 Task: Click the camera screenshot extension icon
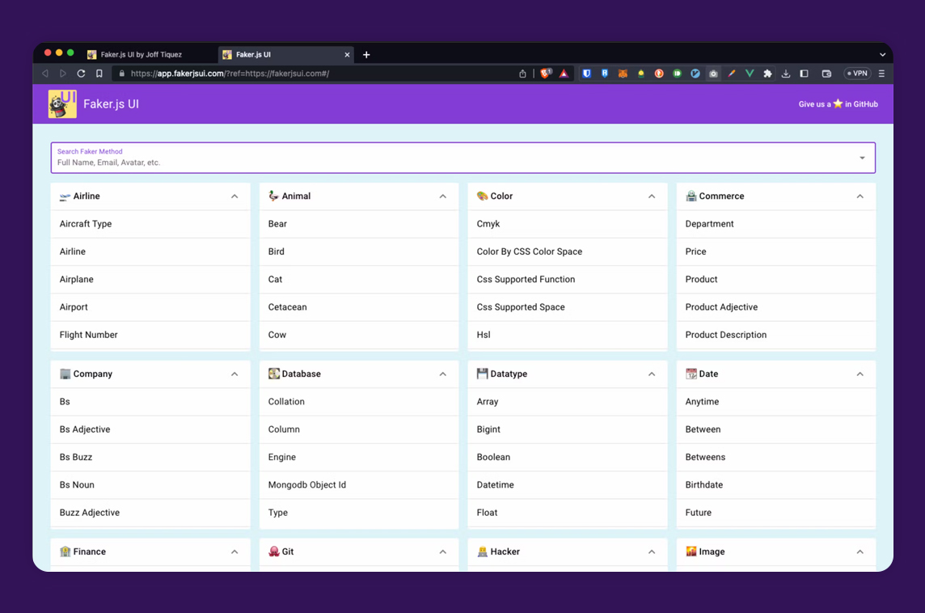click(x=713, y=73)
